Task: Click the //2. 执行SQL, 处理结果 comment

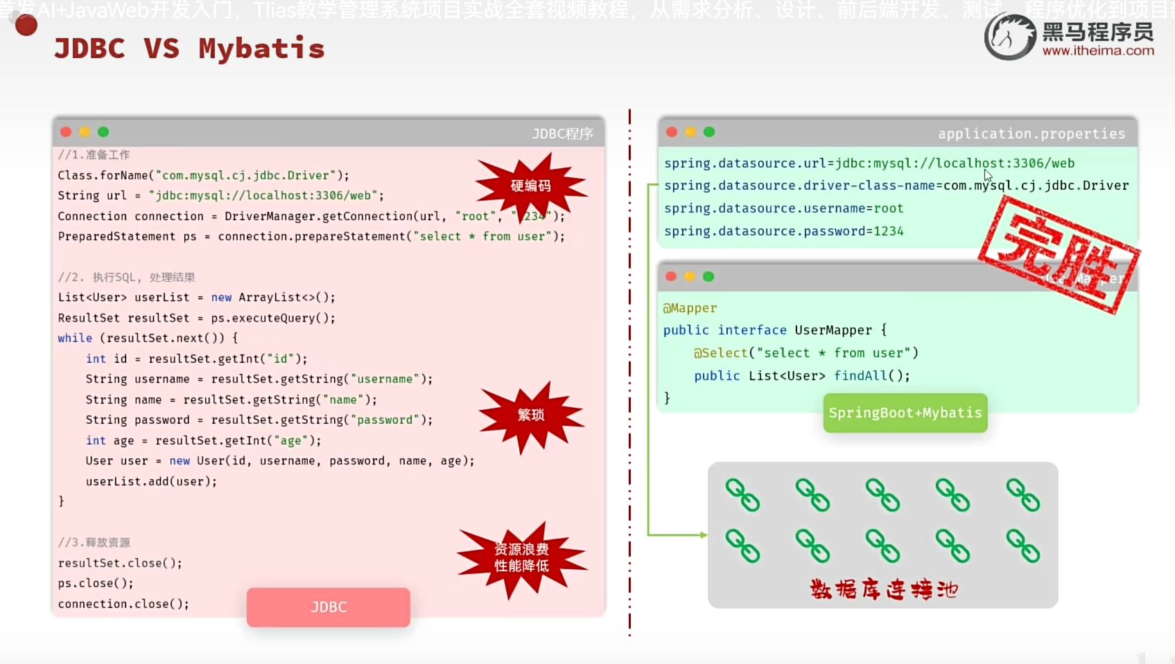Action: (126, 277)
